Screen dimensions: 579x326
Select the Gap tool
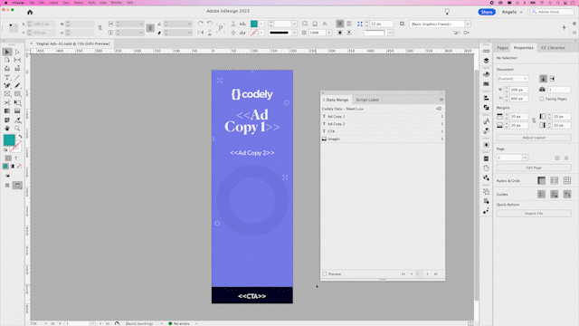(x=17, y=60)
